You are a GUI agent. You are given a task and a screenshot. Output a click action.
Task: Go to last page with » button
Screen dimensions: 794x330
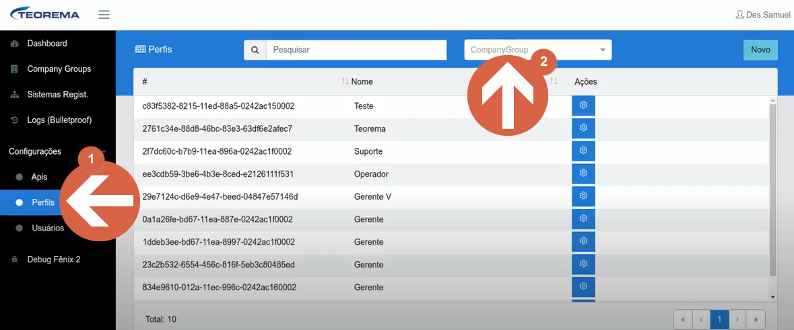click(756, 319)
